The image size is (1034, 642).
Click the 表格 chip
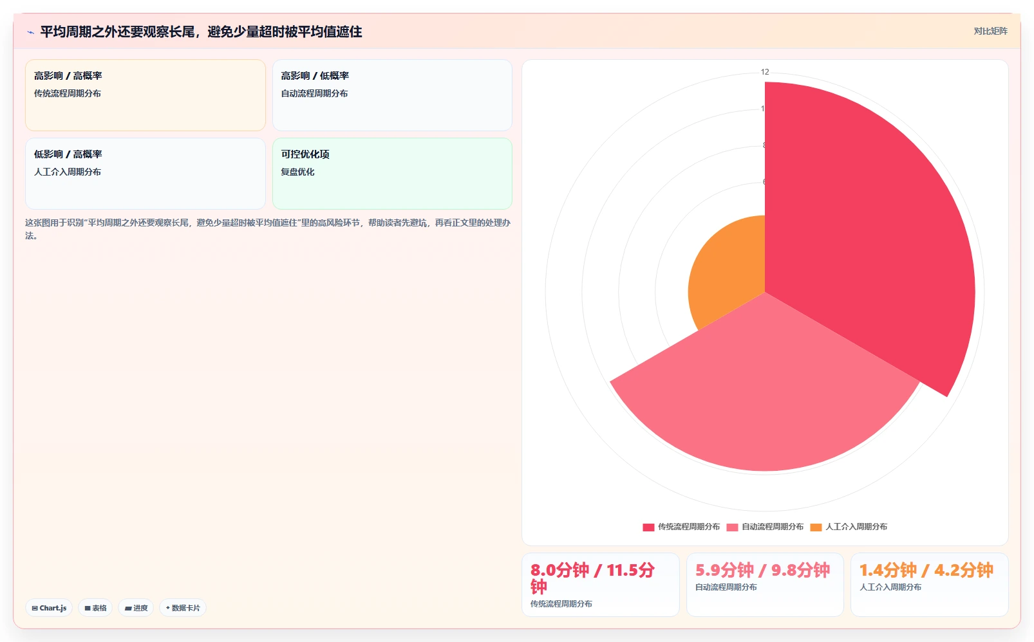pyautogui.click(x=95, y=608)
